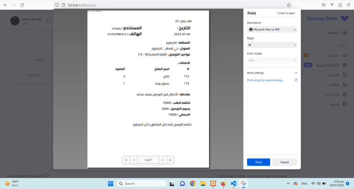The height and width of the screenshot is (189, 354).
Task: Reload the page with the refresh icon
Action: click(22, 5)
